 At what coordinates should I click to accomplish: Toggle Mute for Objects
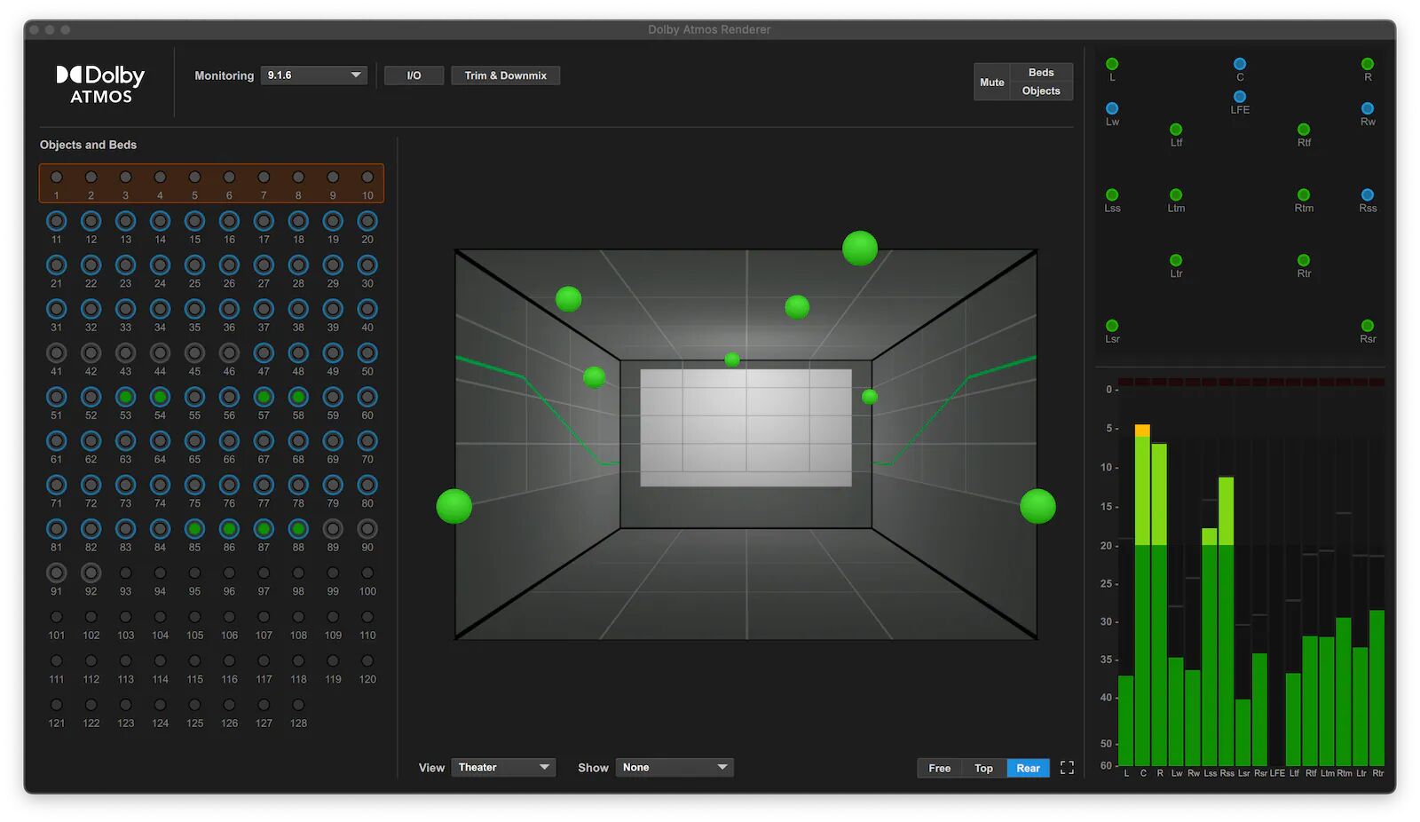(x=1040, y=91)
